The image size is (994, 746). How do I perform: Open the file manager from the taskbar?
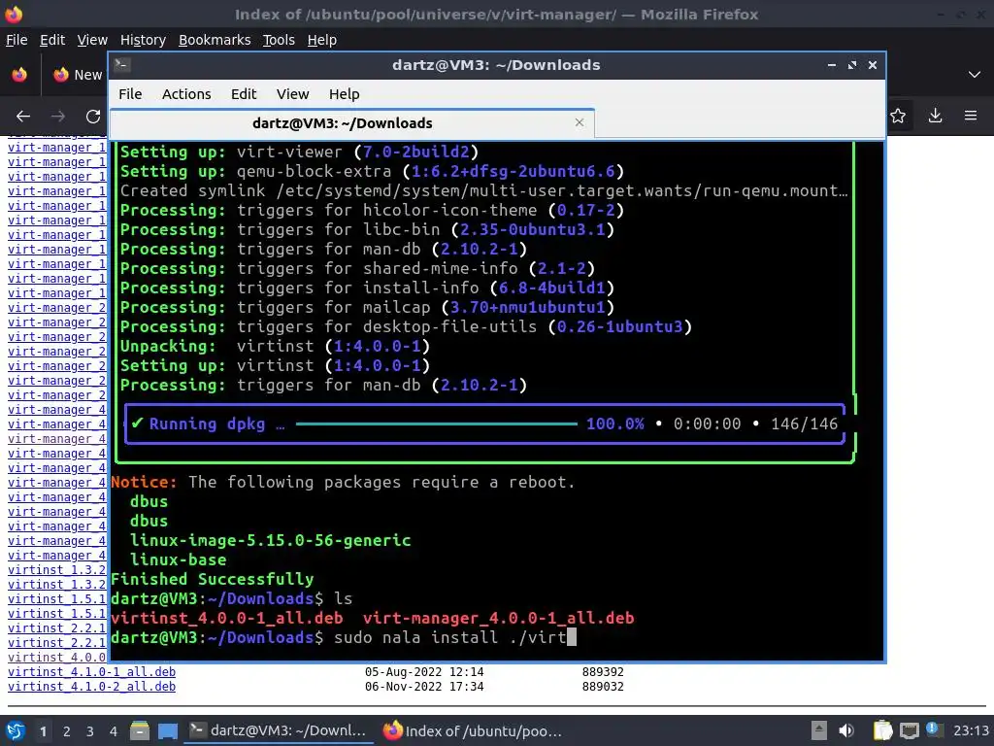[140, 730]
